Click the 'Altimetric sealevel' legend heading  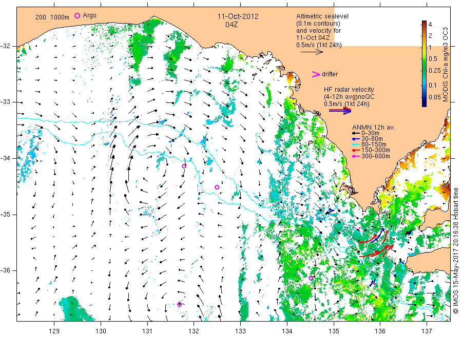[322, 16]
